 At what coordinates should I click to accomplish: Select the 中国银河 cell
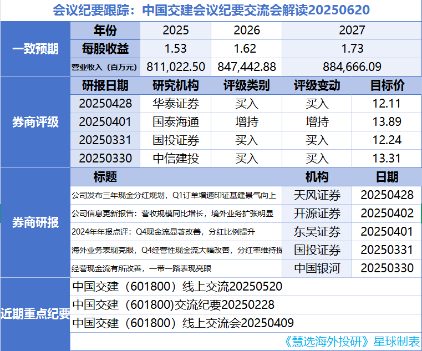coord(317,268)
